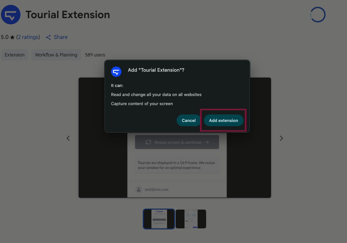Open the Workflow & Planning category chip
The image size is (347, 243).
tap(56, 55)
